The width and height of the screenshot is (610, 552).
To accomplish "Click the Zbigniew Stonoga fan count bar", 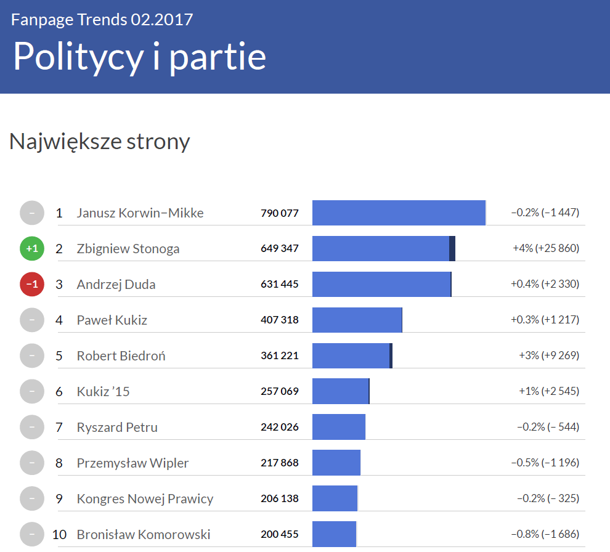I will pyautogui.click(x=383, y=249).
